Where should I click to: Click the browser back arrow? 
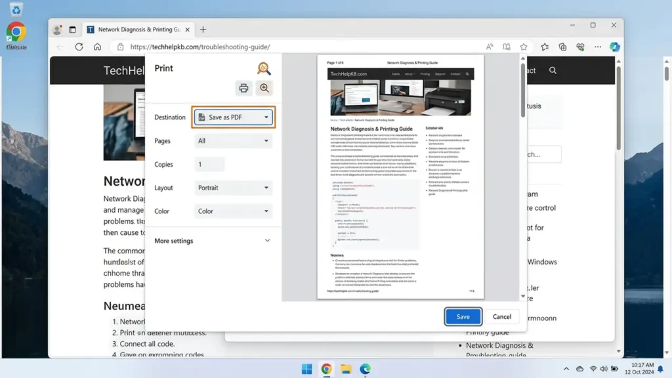[x=60, y=47]
